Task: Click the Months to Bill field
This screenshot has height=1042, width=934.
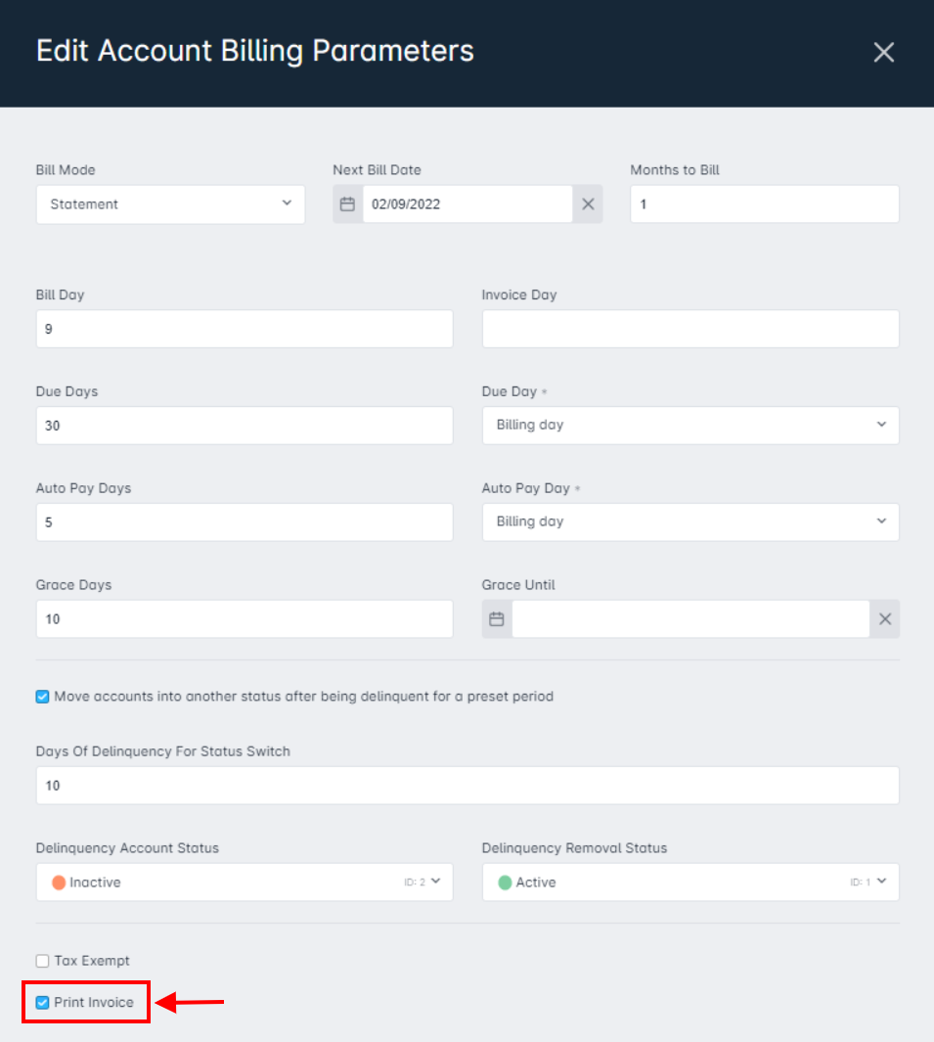Action: pos(765,204)
